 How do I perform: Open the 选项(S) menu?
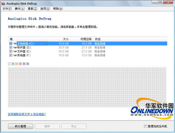click(x=45, y=9)
